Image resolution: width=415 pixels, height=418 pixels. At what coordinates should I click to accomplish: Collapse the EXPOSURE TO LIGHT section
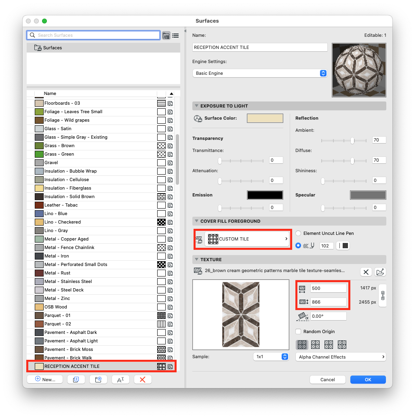(x=197, y=106)
